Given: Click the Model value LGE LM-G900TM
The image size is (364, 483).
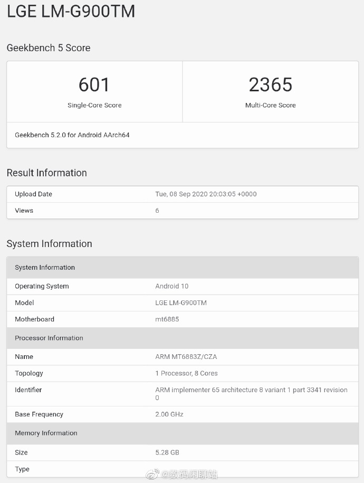Looking at the screenshot, I should (181, 303).
